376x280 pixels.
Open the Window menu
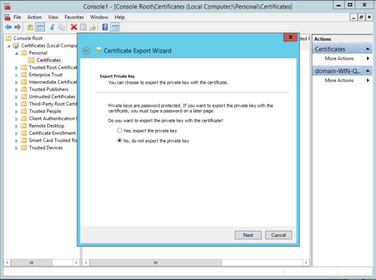[x=99, y=17]
